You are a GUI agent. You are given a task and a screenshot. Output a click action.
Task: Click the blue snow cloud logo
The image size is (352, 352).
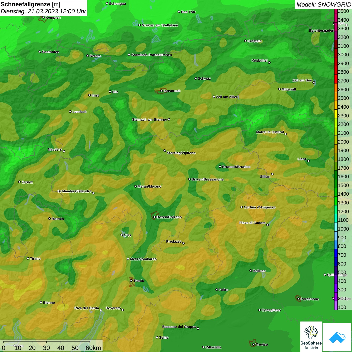tap(337, 337)
